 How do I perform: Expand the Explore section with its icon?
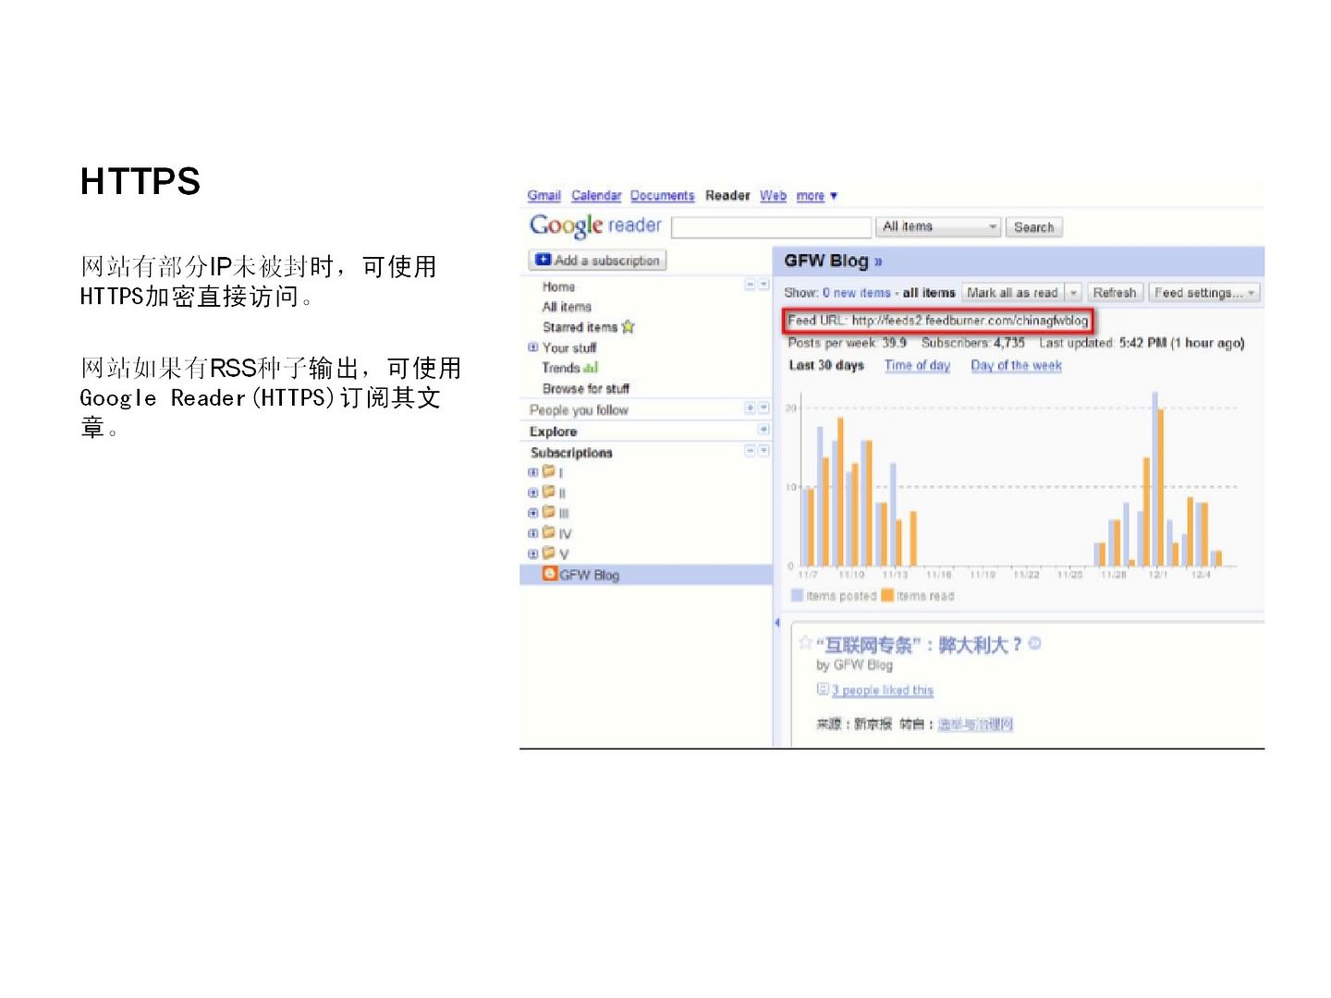click(x=763, y=430)
